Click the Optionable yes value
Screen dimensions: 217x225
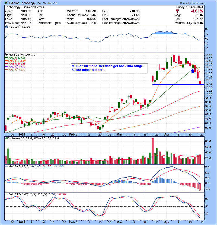coord(58,23)
